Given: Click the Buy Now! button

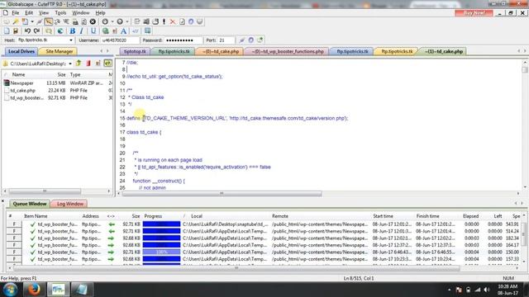Looking at the screenshot, I should tap(474, 13).
